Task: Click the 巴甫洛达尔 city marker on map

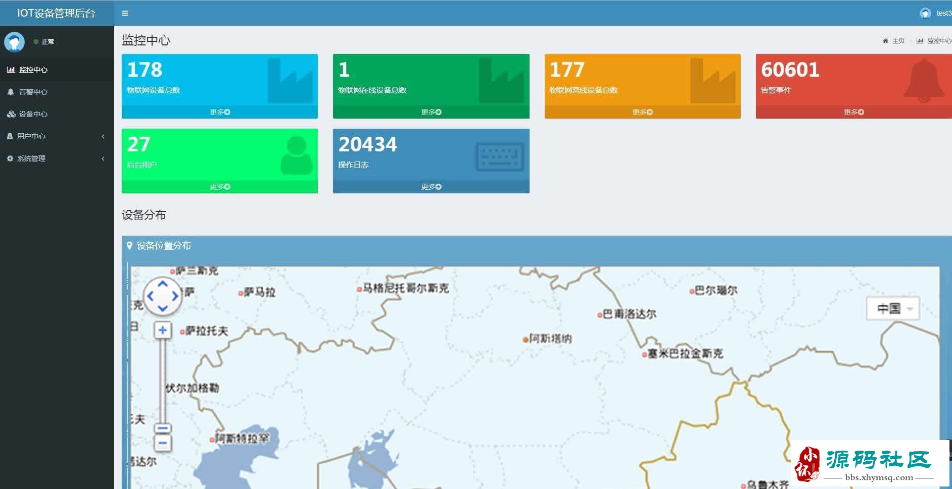Action: pos(600,315)
